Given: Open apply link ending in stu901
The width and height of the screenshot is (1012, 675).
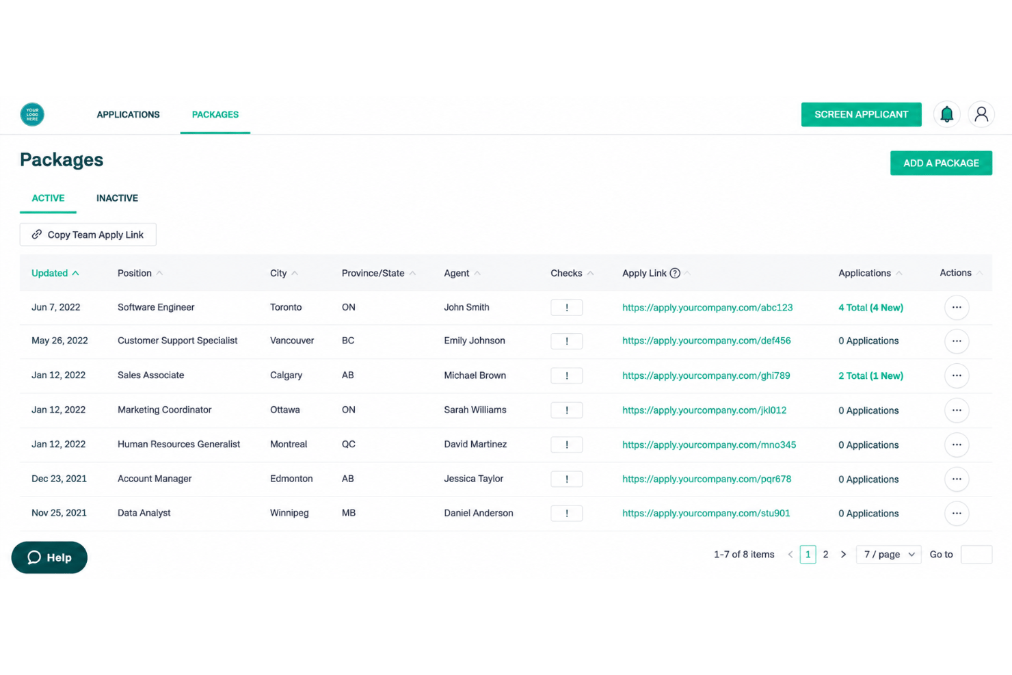Looking at the screenshot, I should [x=706, y=514].
